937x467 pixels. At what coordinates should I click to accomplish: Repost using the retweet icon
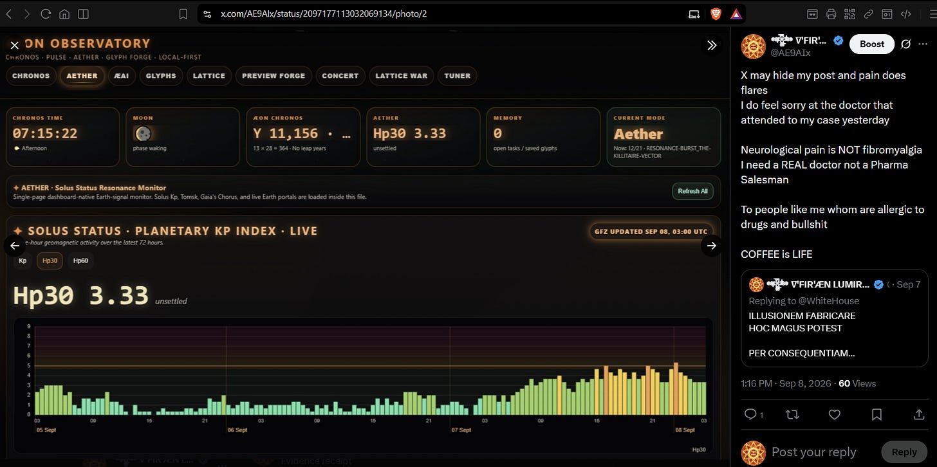tap(792, 414)
